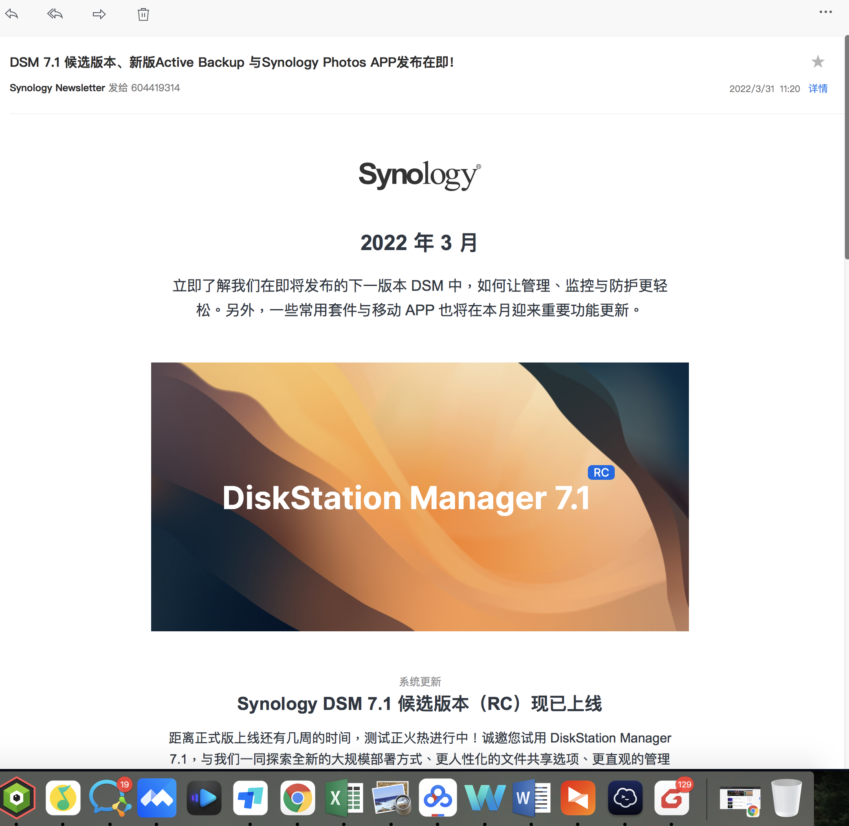
Task: Open Microsoft Word from the Dock
Action: (x=531, y=798)
